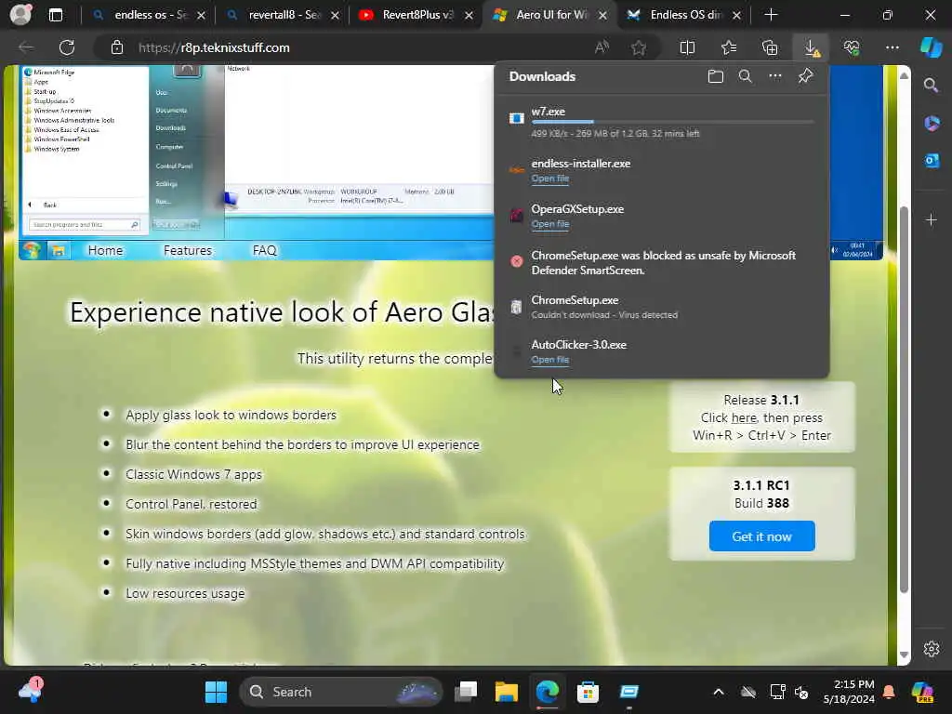
Task: Search downloads with the magnifier icon
Action: tap(746, 76)
